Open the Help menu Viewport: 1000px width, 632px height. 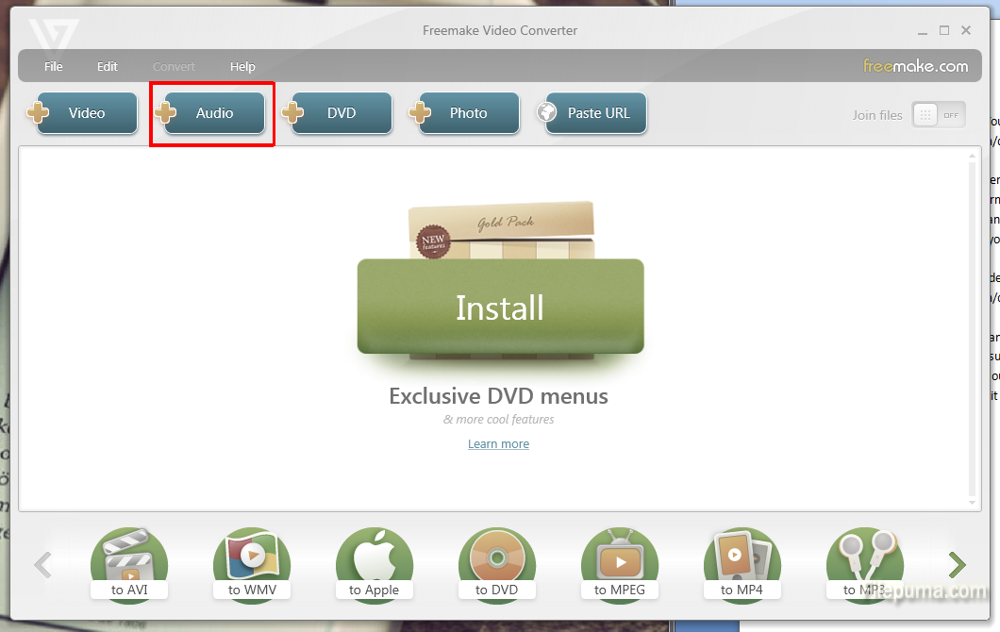pyautogui.click(x=242, y=67)
